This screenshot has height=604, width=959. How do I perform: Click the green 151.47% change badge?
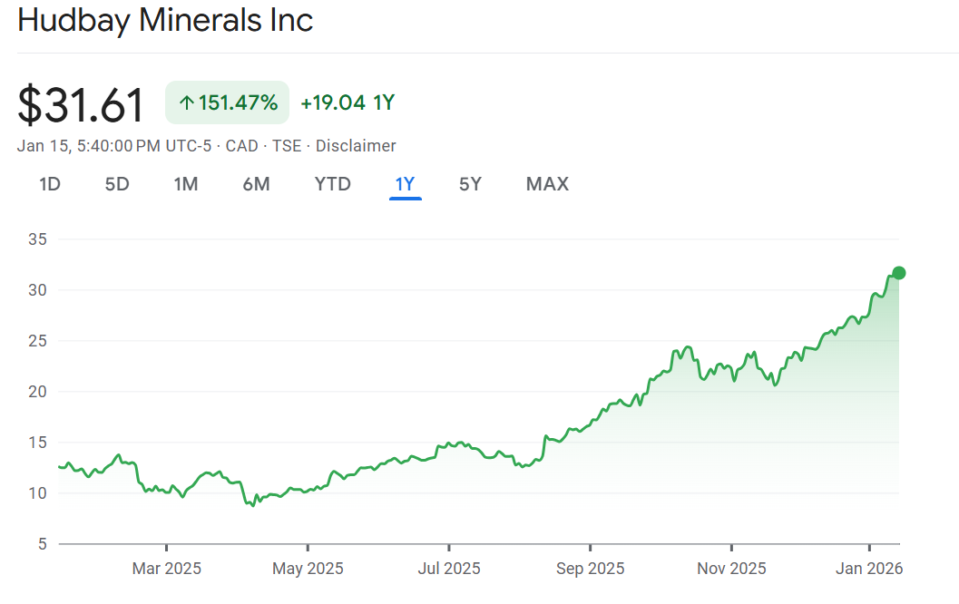click(x=227, y=102)
